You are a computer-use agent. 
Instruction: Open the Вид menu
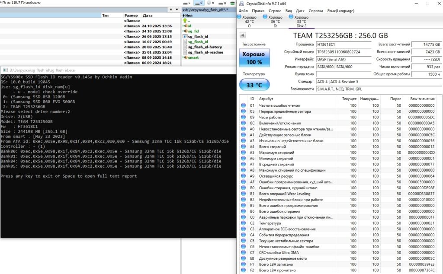pyautogui.click(x=289, y=11)
